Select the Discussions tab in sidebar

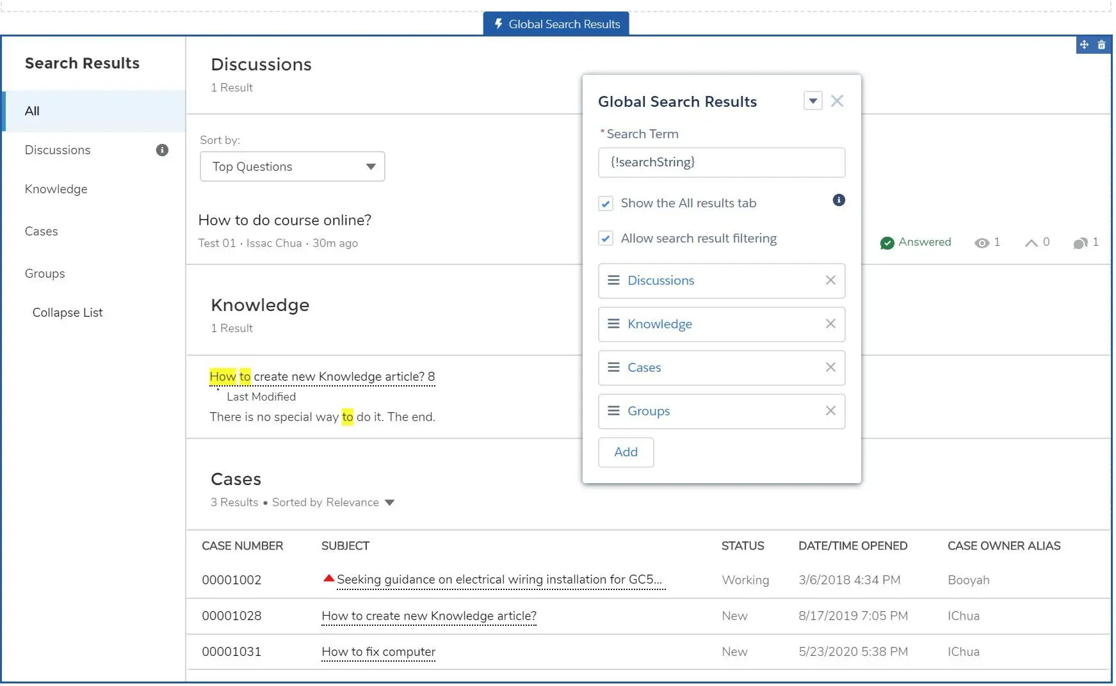(58, 150)
